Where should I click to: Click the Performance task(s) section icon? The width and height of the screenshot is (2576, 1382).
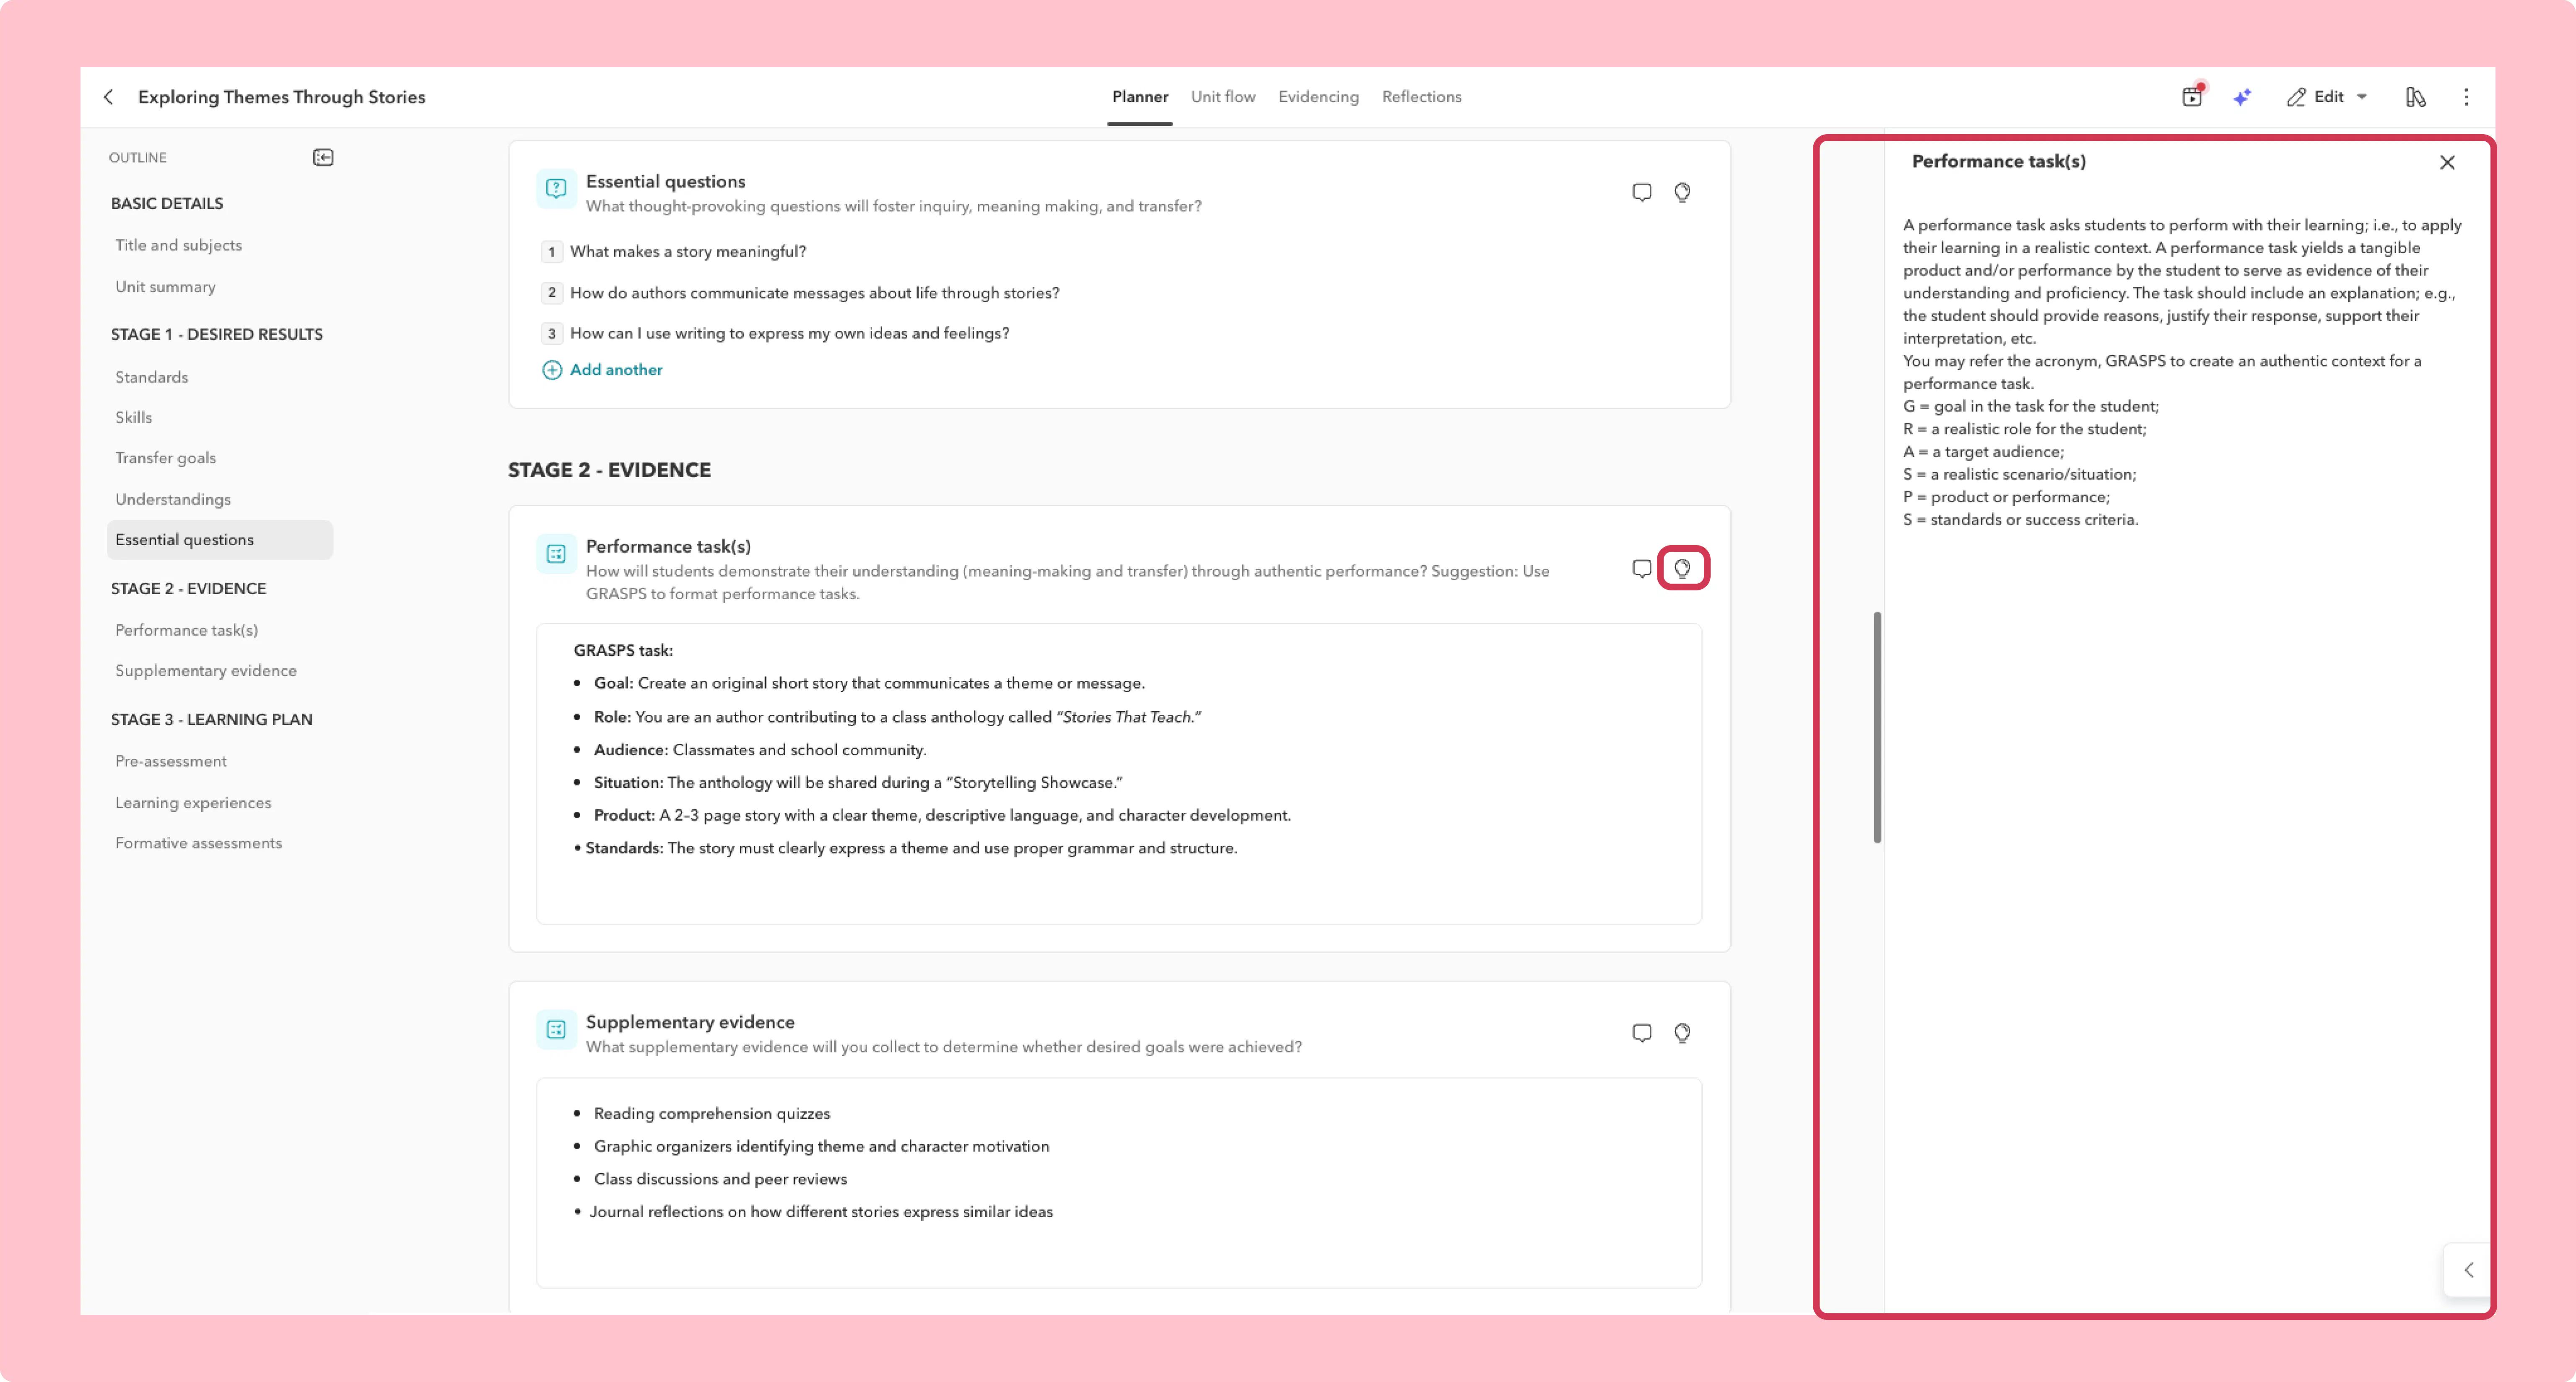(556, 554)
